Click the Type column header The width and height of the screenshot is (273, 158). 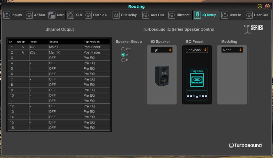coord(34,42)
